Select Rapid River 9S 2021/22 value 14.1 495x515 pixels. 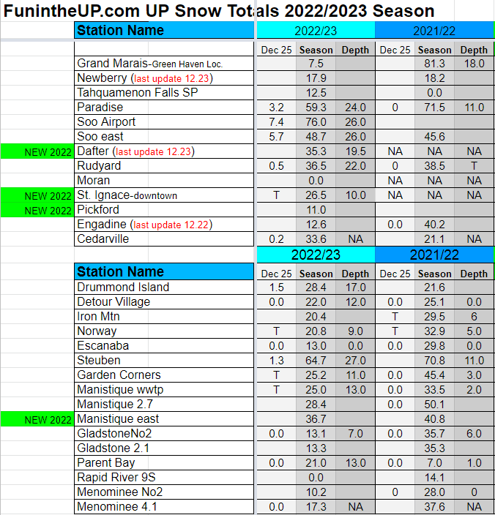click(x=434, y=477)
